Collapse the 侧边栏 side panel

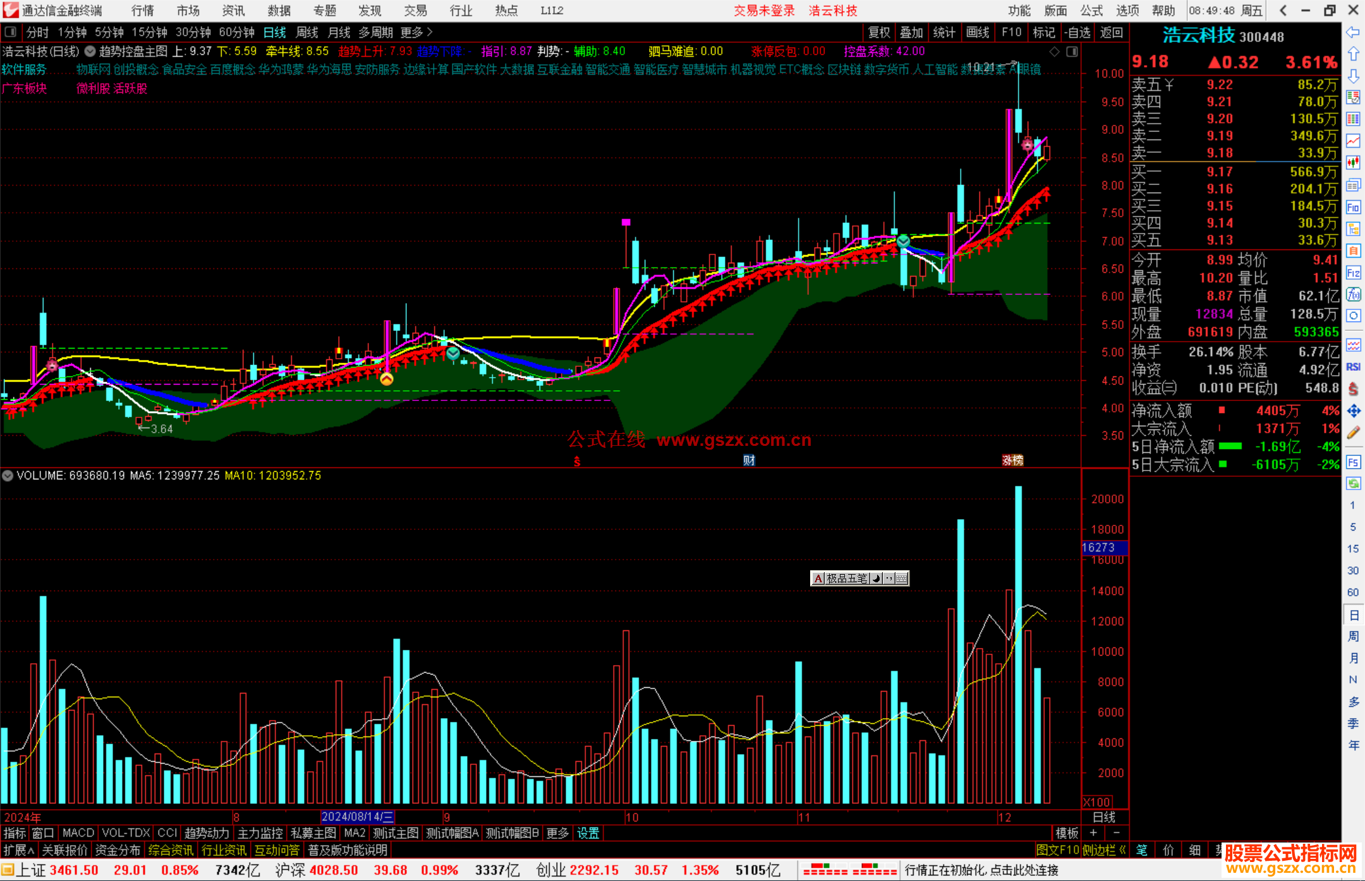coord(1105,850)
